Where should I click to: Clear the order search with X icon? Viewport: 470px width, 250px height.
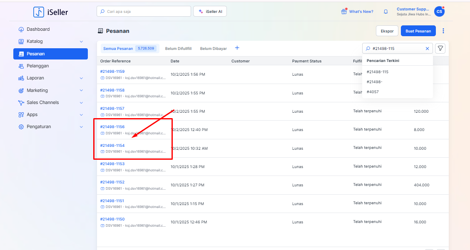click(427, 49)
